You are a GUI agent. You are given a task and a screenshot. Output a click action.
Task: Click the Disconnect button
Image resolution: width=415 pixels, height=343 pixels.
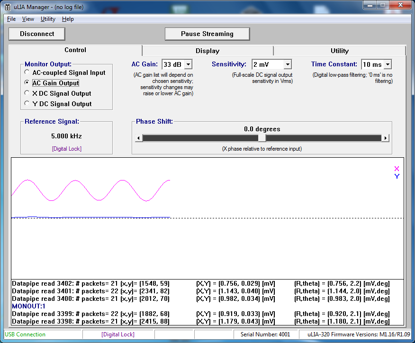[x=36, y=34]
